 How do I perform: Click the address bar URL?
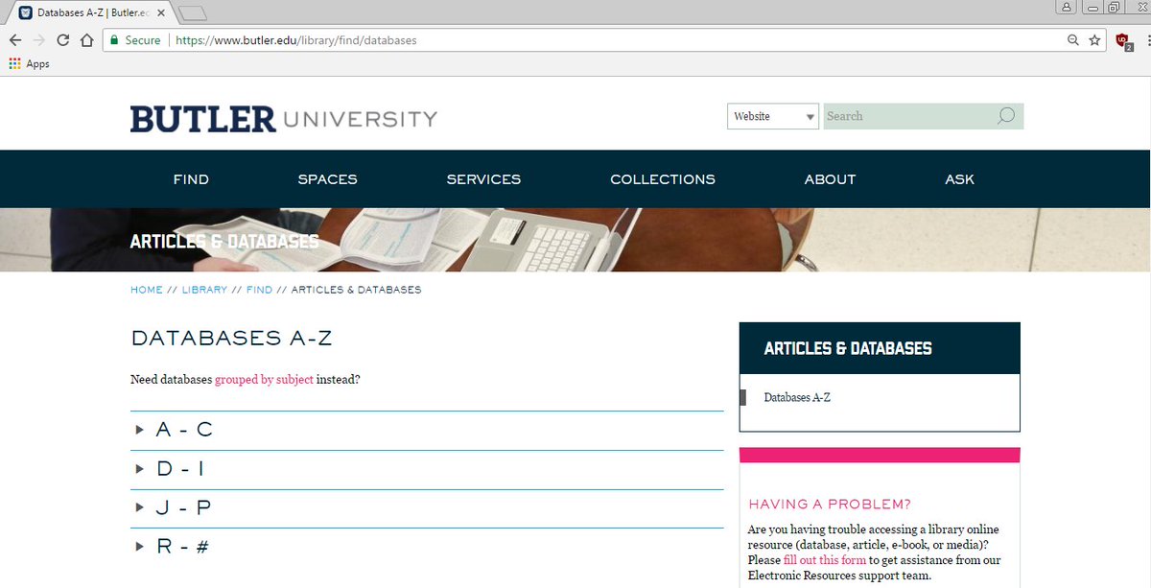click(x=295, y=40)
